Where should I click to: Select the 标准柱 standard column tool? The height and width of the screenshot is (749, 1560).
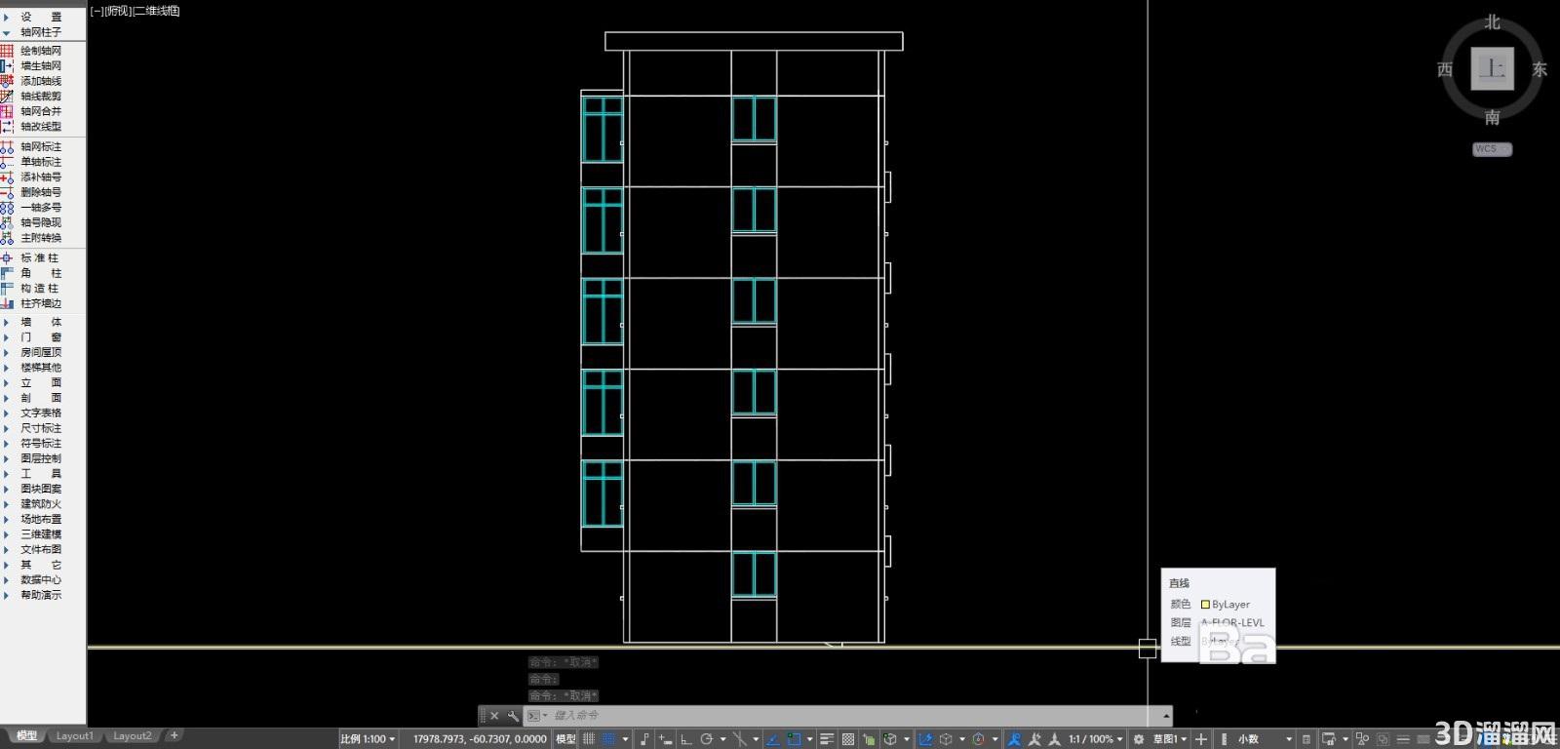click(40, 257)
